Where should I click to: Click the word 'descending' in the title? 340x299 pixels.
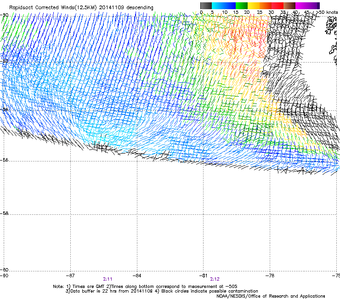pos(140,8)
